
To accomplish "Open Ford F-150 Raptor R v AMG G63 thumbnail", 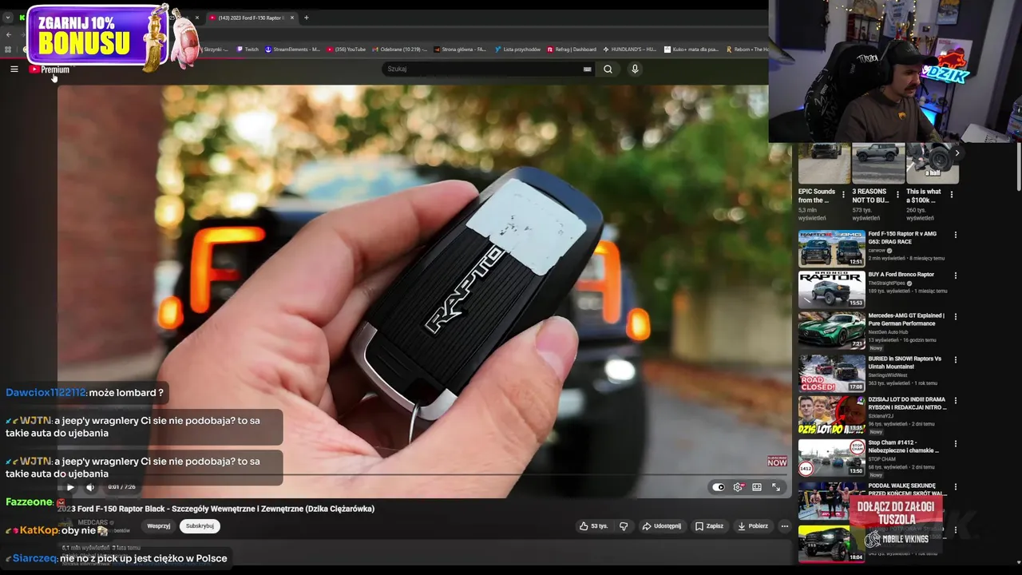I will point(832,248).
